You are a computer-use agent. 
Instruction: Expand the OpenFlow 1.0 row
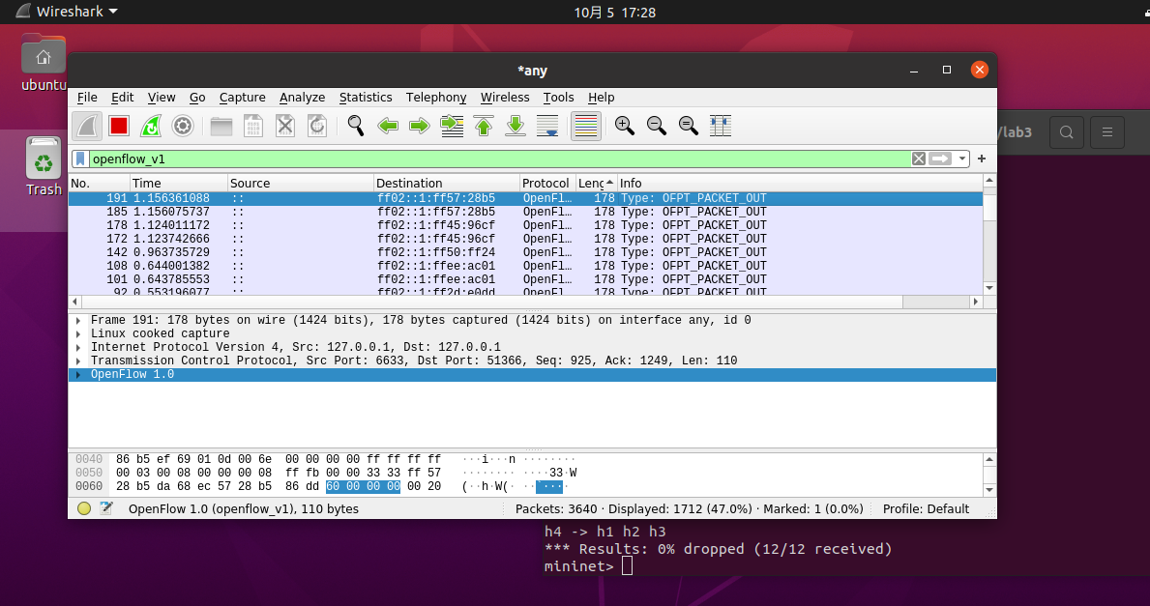pos(78,374)
